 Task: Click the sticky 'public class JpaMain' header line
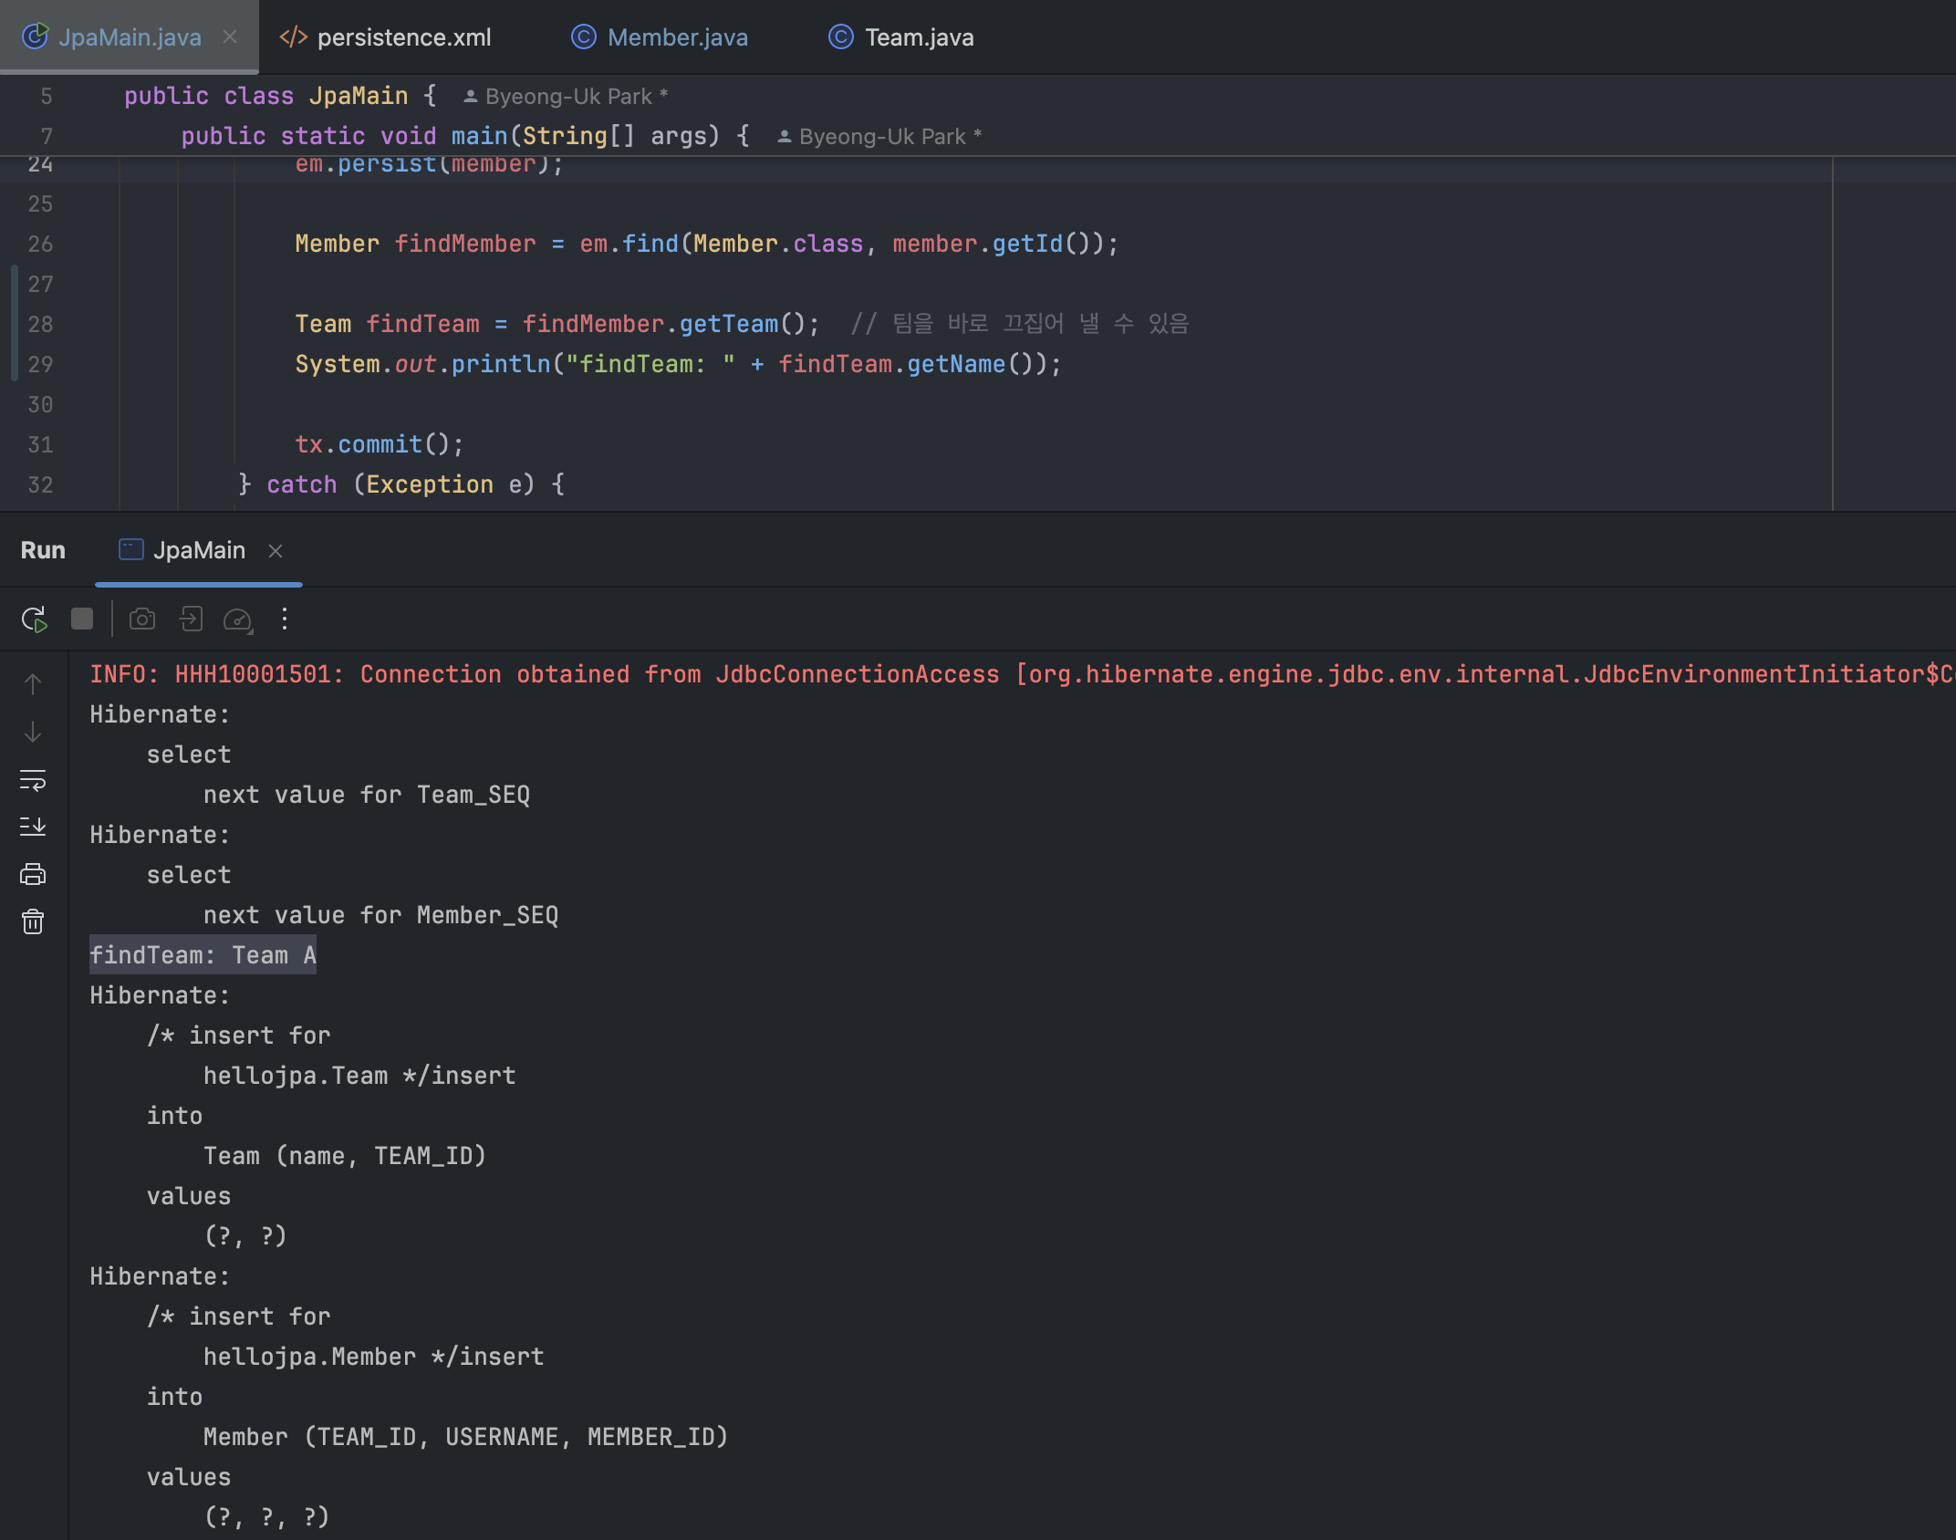tap(280, 96)
